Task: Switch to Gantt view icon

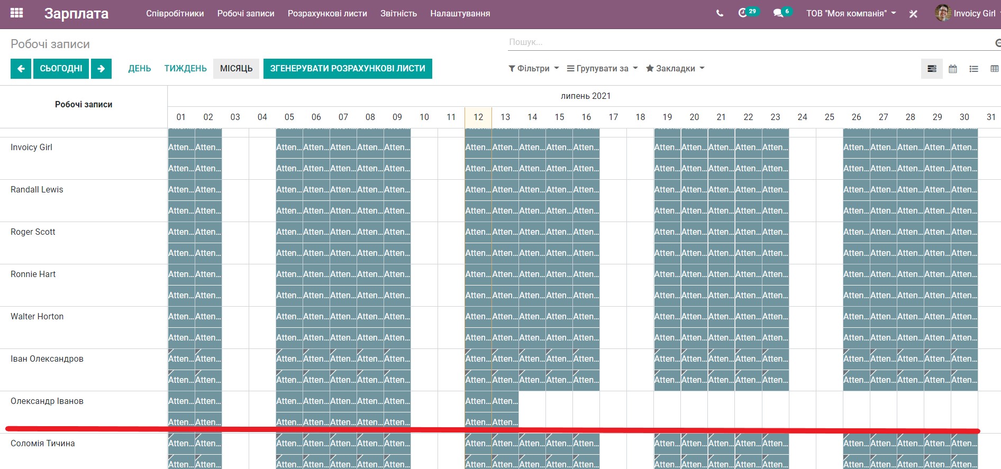Action: pos(932,69)
